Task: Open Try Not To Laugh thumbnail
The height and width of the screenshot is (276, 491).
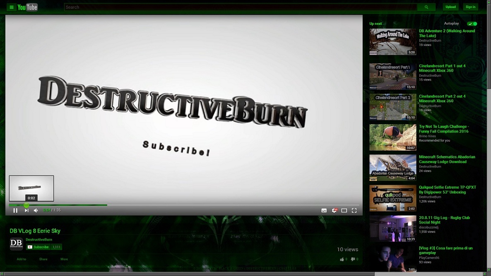Action: tap(392, 137)
